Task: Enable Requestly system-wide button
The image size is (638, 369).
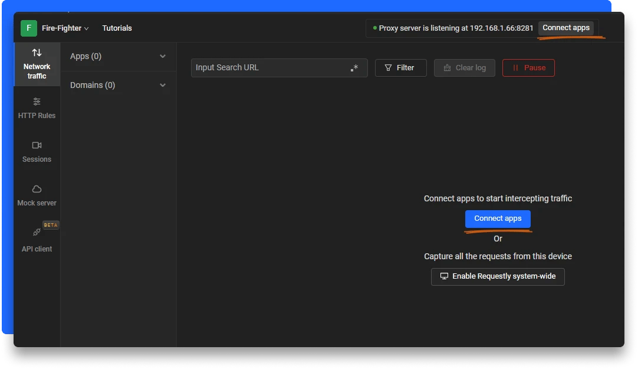Action: [x=498, y=276]
